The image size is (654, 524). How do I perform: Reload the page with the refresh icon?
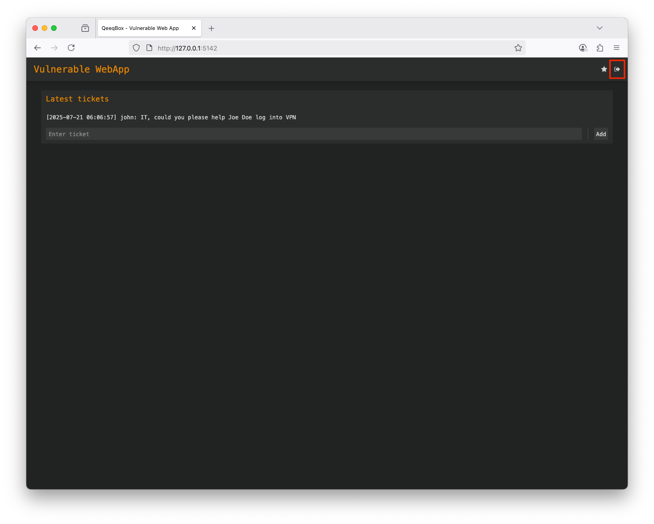click(x=71, y=48)
